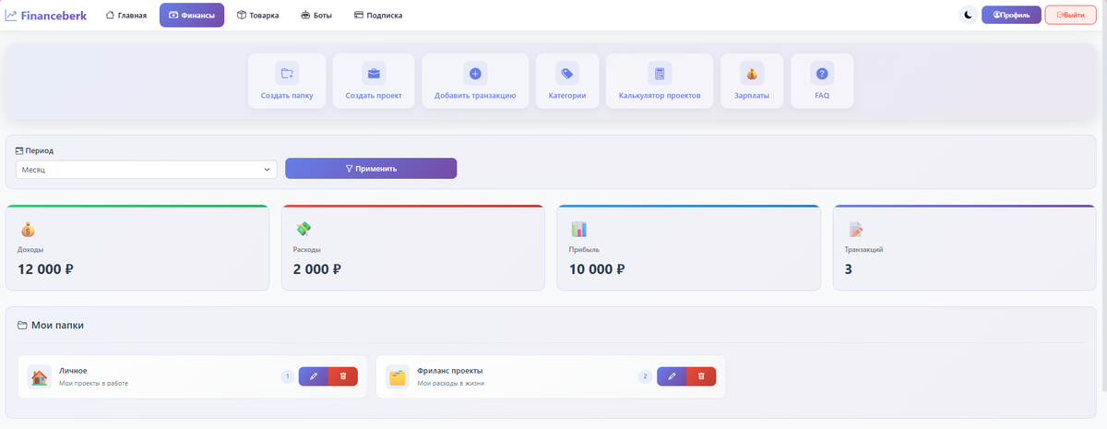The width and height of the screenshot is (1107, 429).
Task: Click the Калькулятор проектов calculator icon
Action: click(660, 74)
